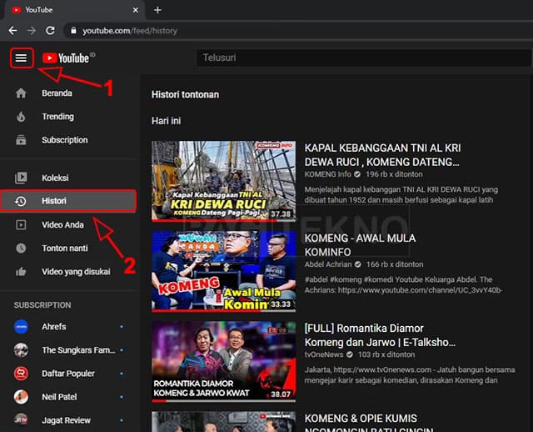
Task: Open Trending from the sidebar
Action: point(70,117)
